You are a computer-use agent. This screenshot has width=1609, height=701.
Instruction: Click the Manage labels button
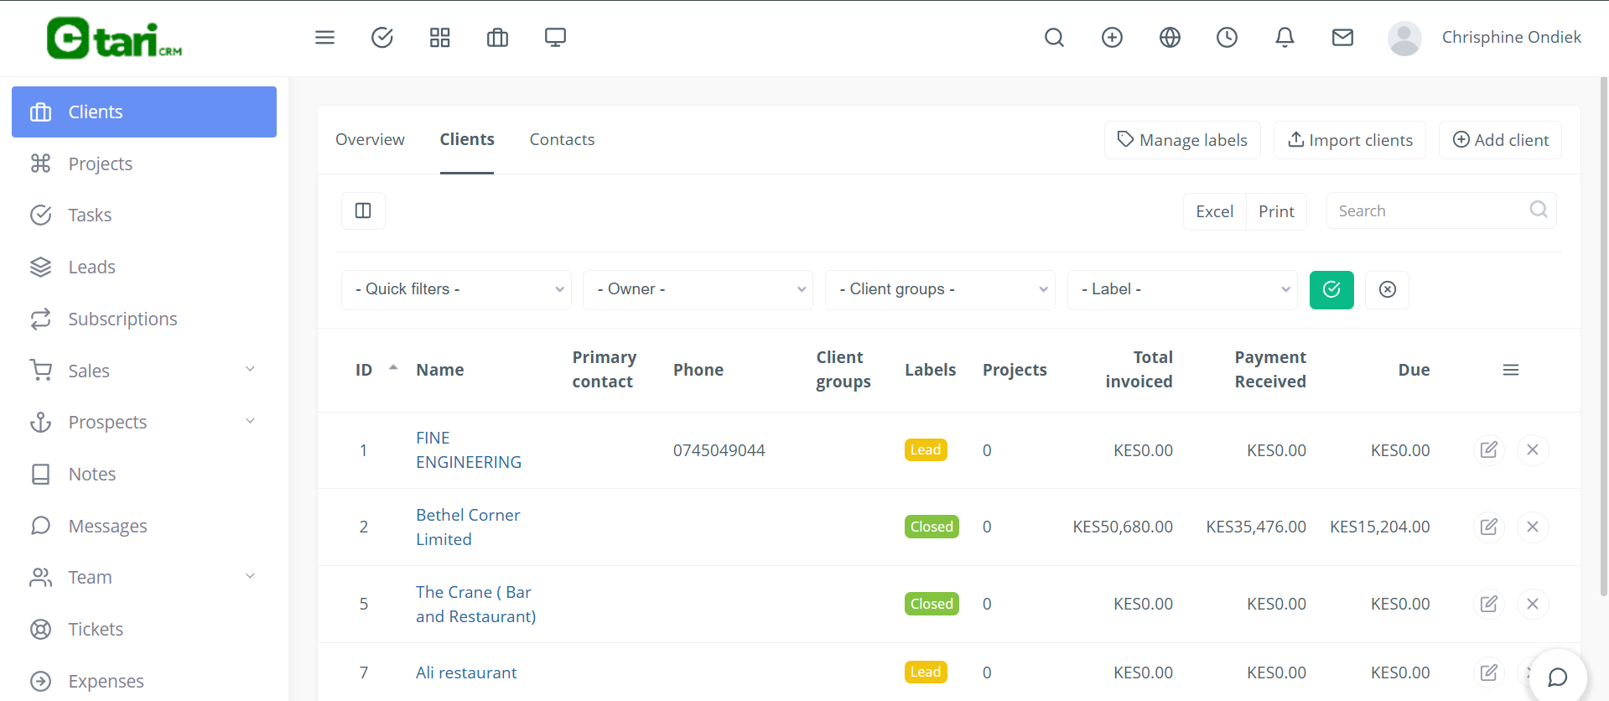click(x=1182, y=140)
